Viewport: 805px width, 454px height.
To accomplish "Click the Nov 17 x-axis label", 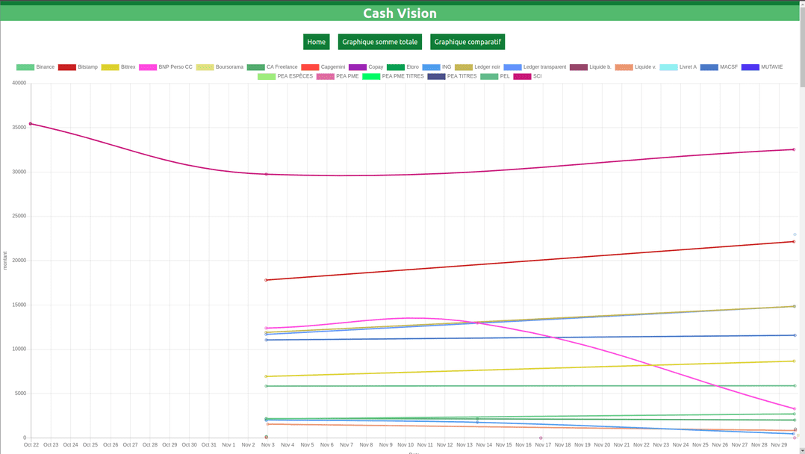I will (x=543, y=445).
